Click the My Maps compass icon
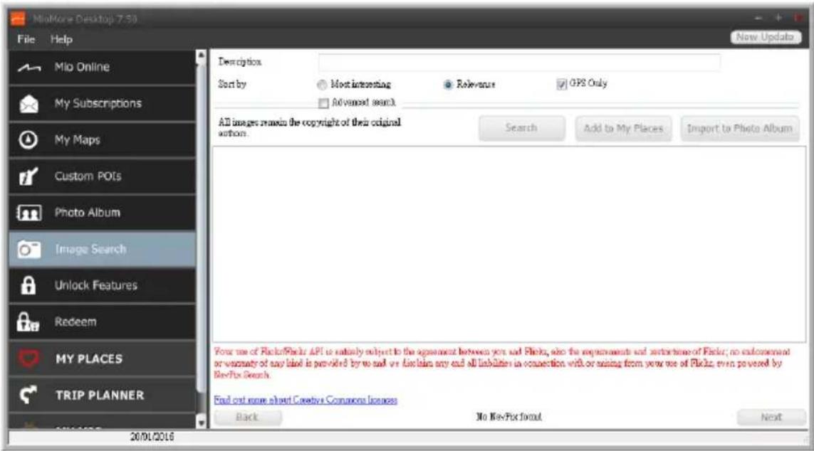 (28, 140)
